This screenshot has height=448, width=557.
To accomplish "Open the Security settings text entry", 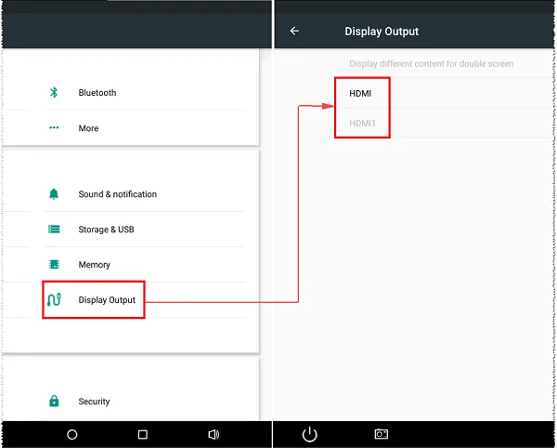I will coord(94,402).
